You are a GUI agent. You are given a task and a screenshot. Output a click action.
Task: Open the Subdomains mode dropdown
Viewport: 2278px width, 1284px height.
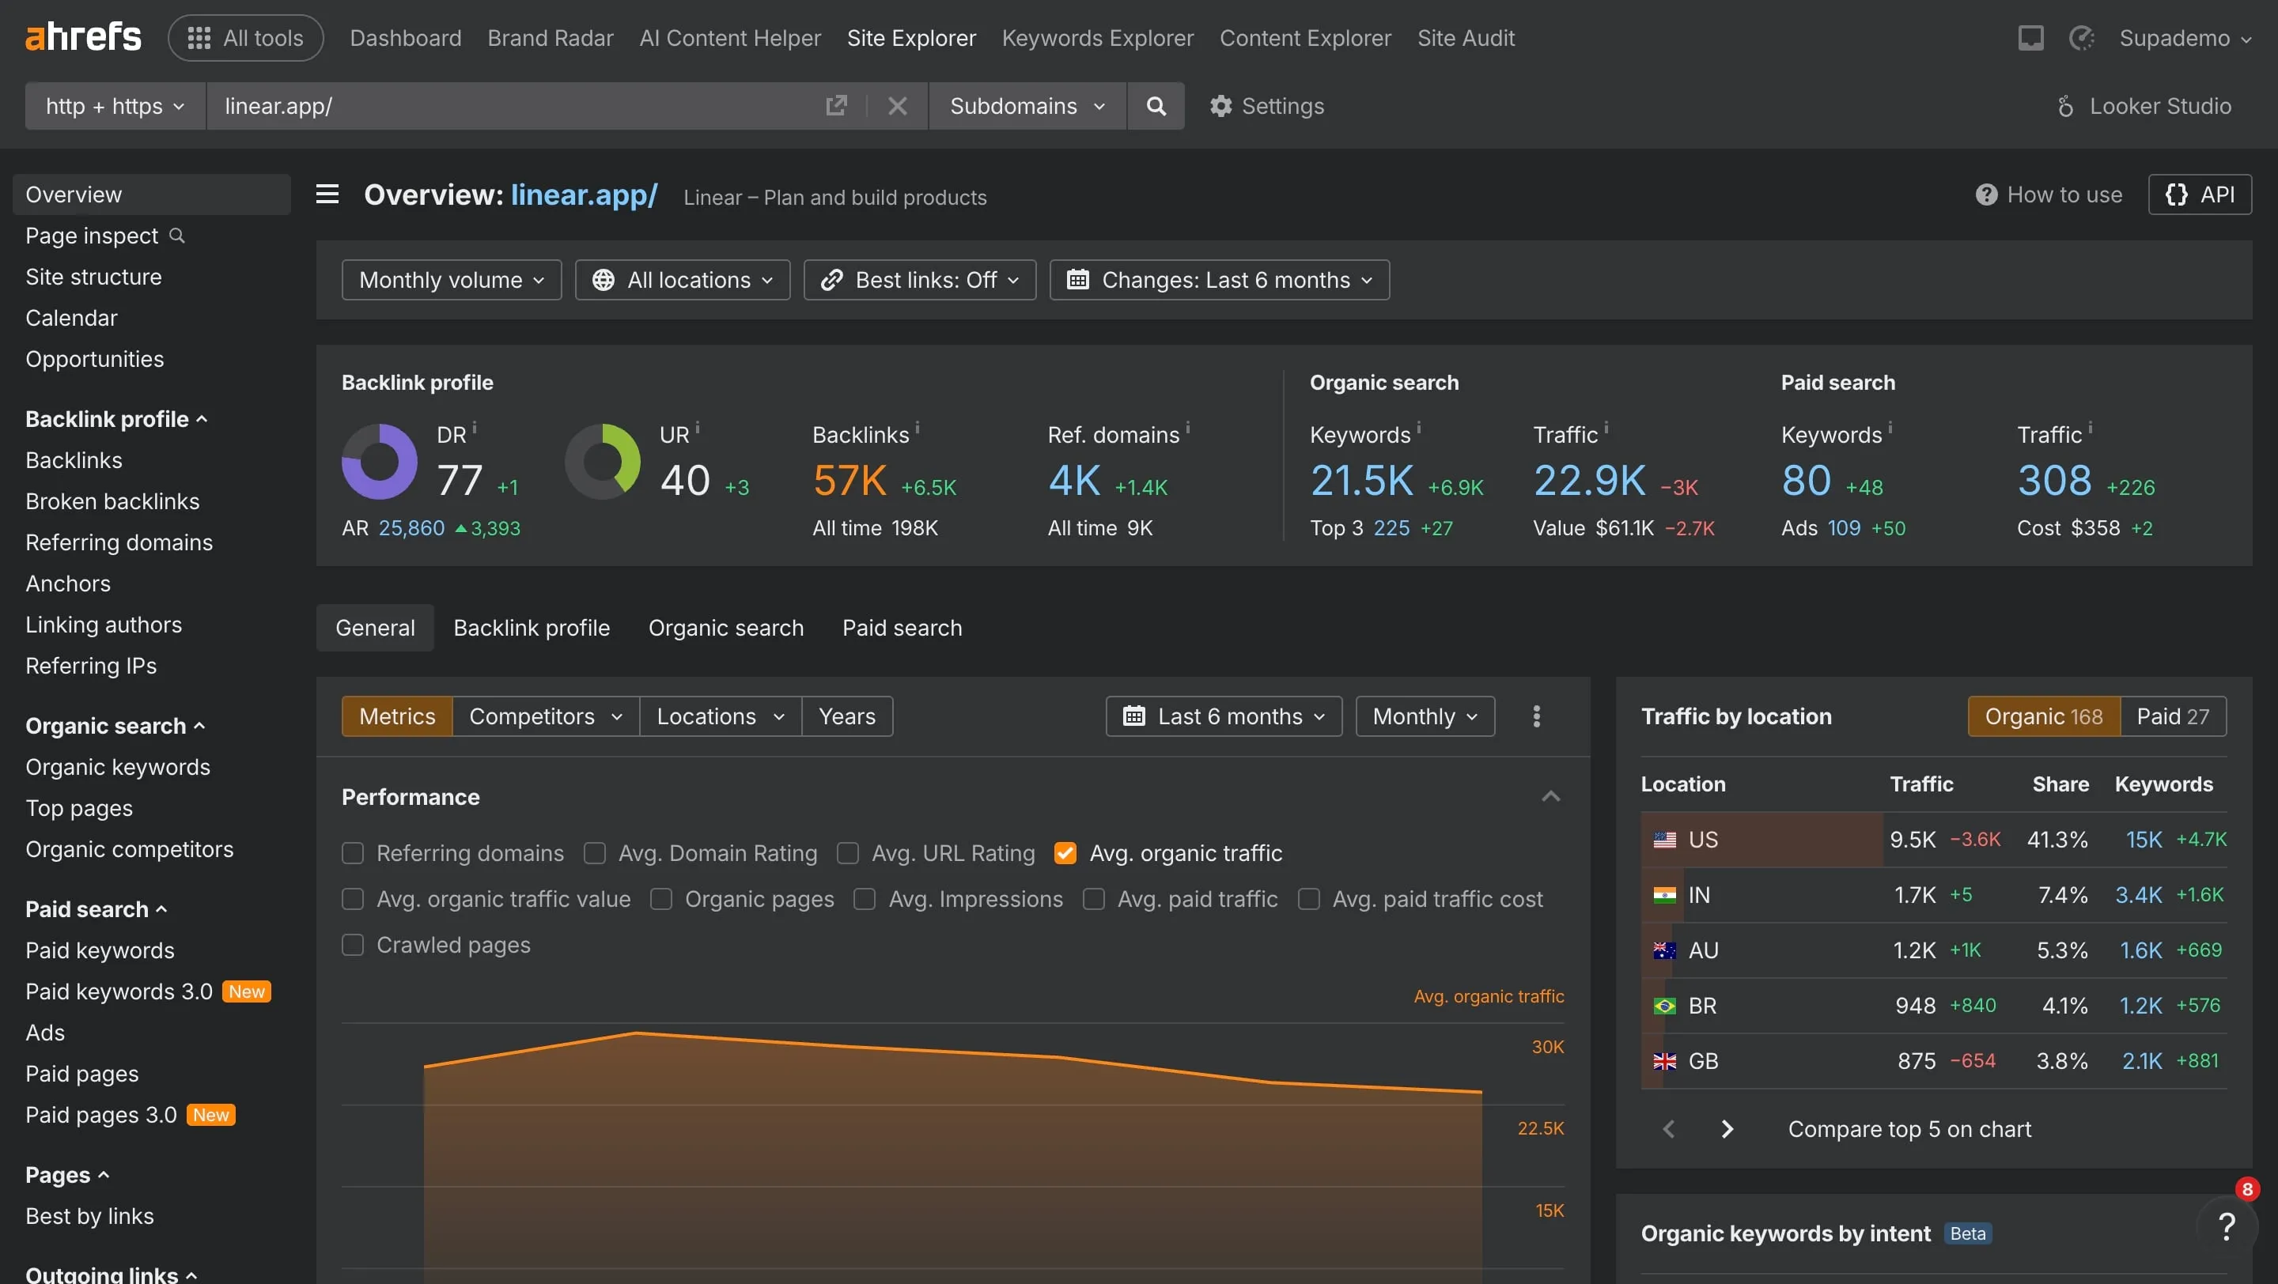click(1027, 106)
